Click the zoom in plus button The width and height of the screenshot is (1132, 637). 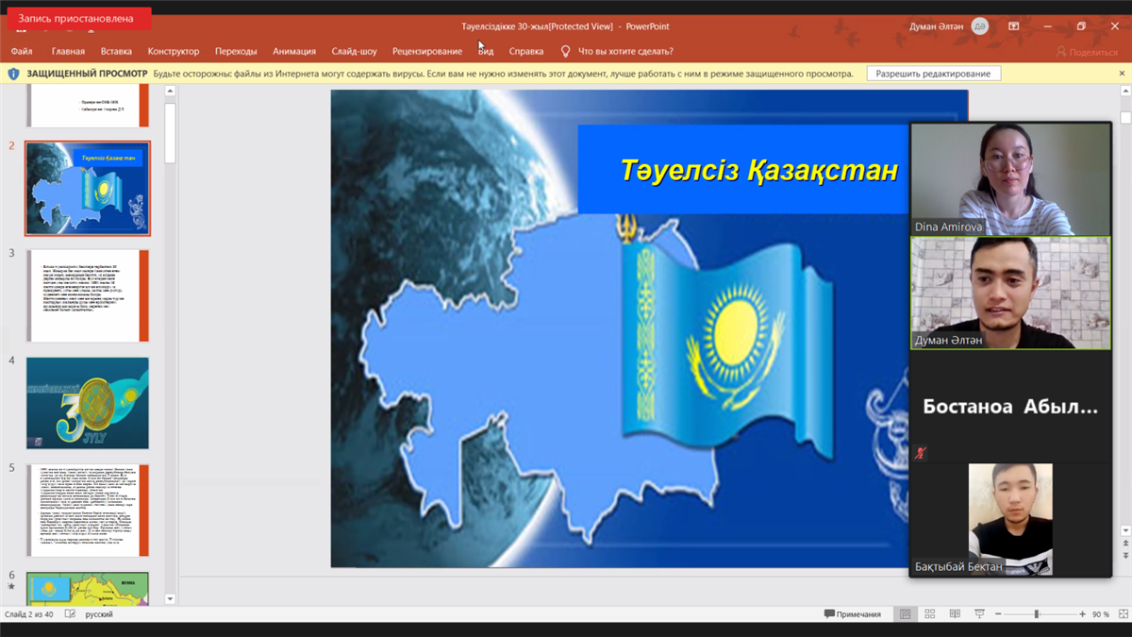(1082, 614)
